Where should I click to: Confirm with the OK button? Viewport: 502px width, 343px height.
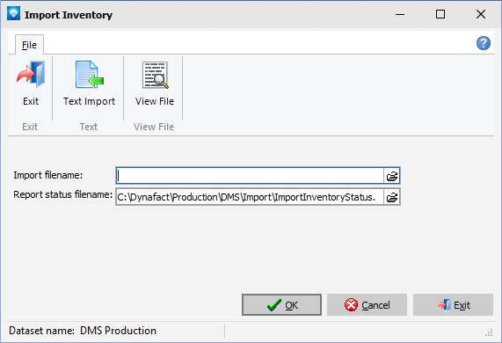[281, 305]
